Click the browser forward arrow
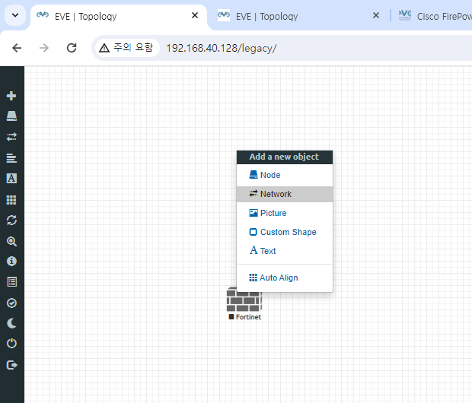This screenshot has width=472, height=403. [44, 48]
